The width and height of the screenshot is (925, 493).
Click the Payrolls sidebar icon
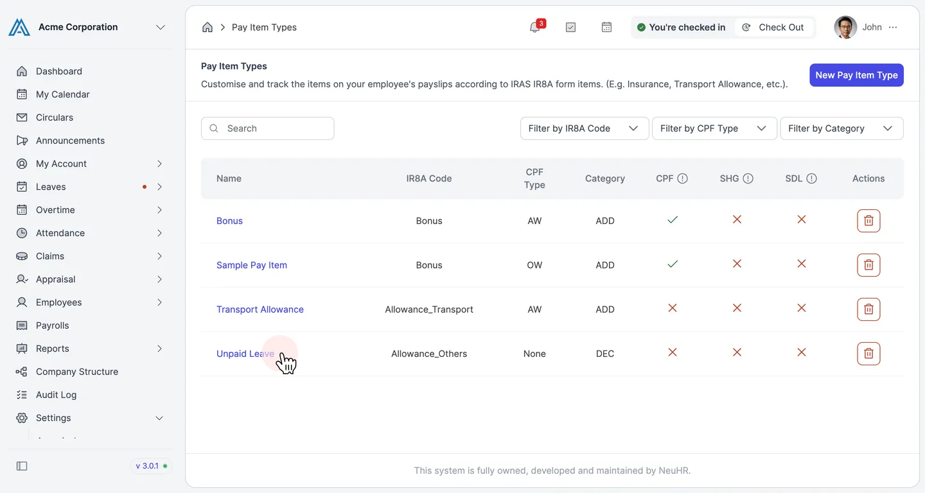(22, 325)
